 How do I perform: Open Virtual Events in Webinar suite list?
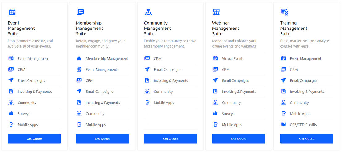[x=233, y=59]
